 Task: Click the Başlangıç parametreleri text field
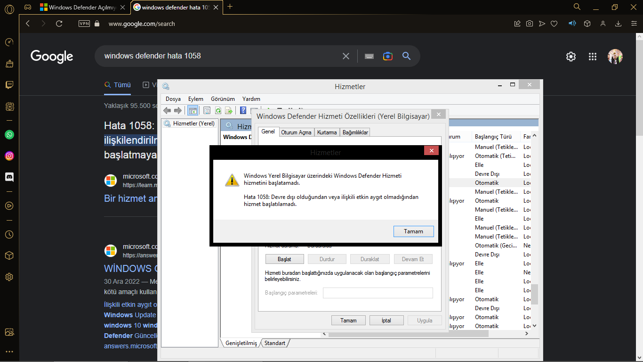[x=378, y=293]
